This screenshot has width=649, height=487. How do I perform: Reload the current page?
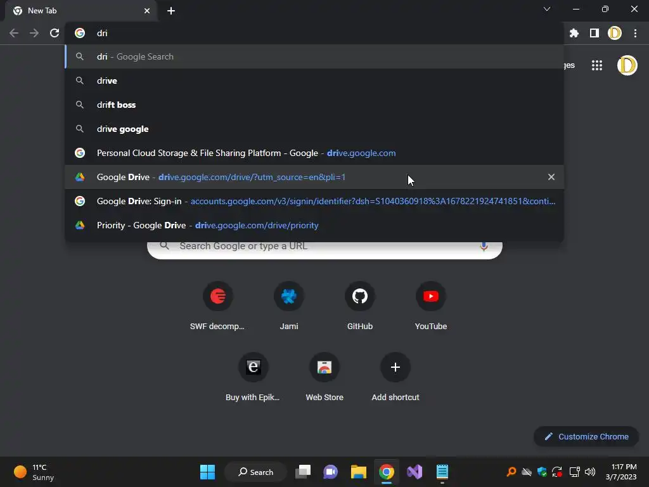(x=55, y=33)
